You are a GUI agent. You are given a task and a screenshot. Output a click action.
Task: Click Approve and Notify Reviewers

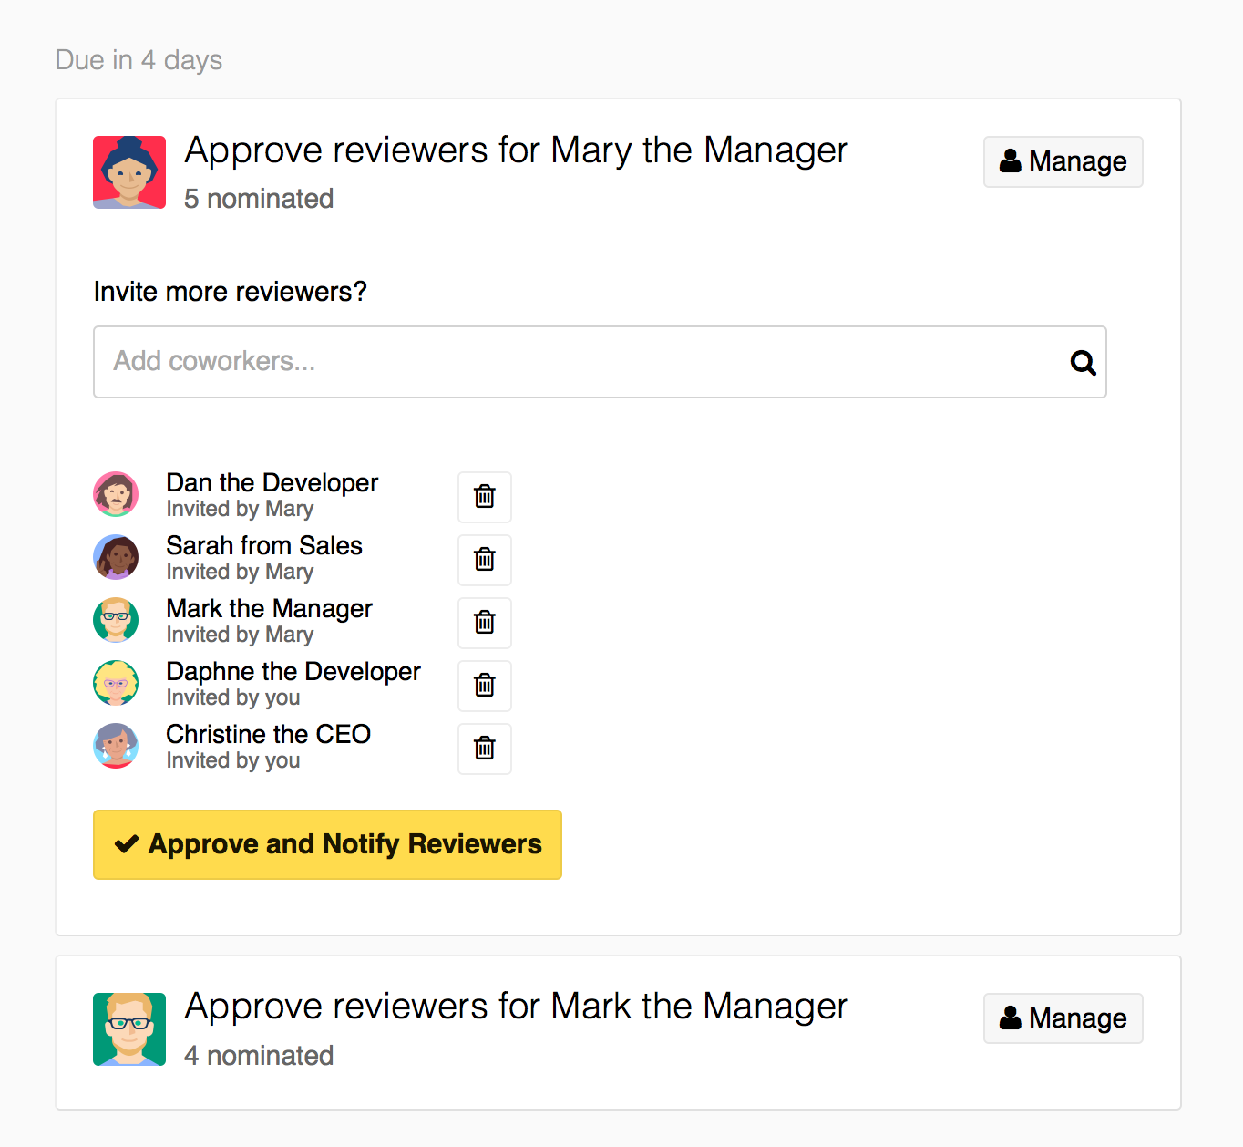(327, 844)
